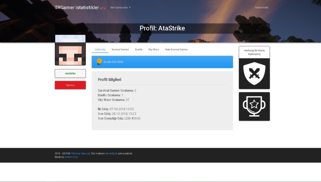Click the TRGamer Istatistikler site logo
This screenshot has height=182, width=321.
(77, 8)
